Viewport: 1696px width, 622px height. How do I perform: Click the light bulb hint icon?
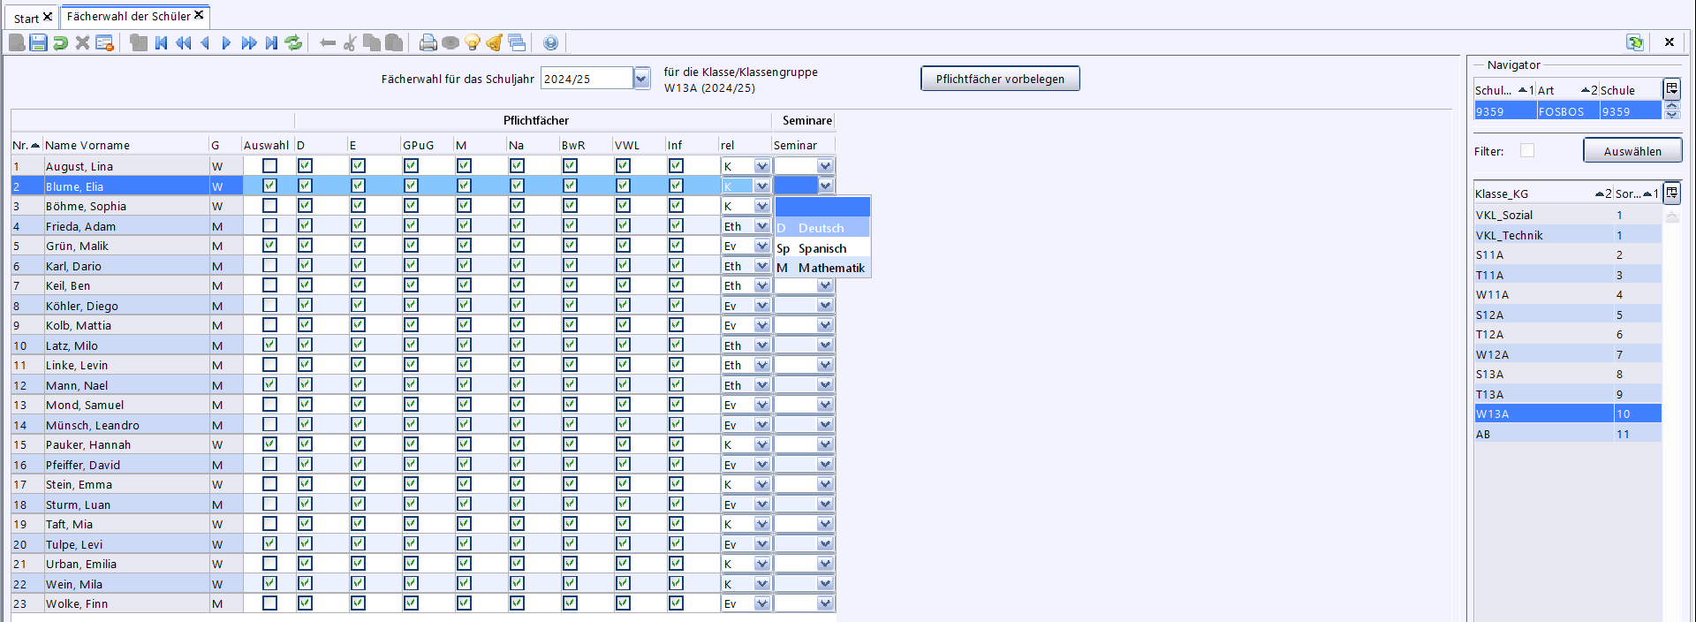pos(473,42)
